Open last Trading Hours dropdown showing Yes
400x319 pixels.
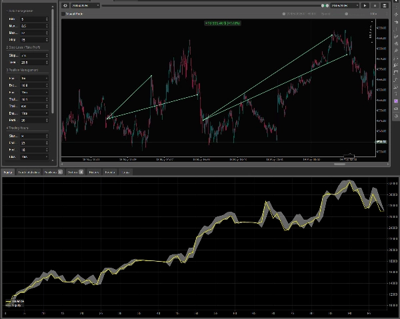tap(34, 157)
